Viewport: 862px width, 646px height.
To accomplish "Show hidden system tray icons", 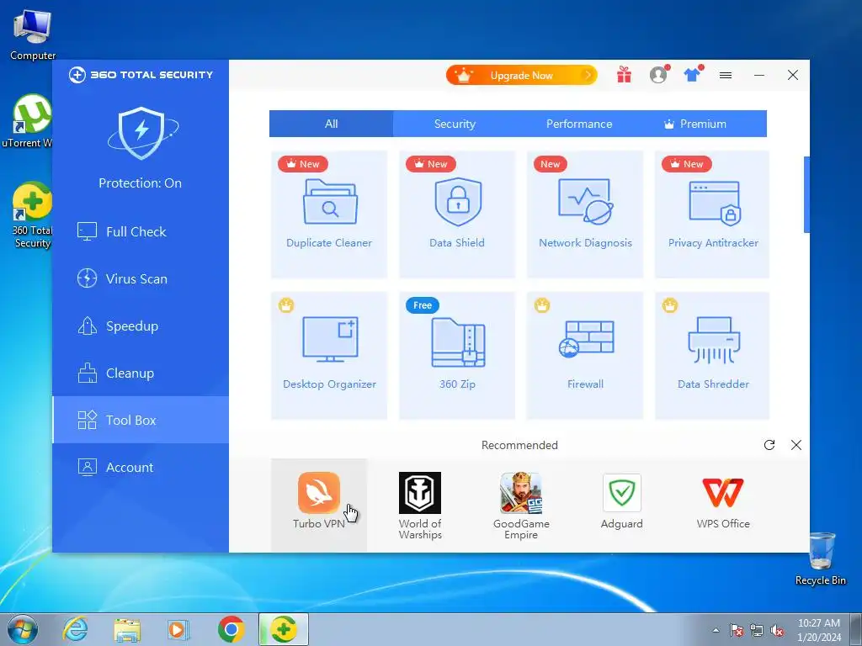I will click(x=716, y=630).
